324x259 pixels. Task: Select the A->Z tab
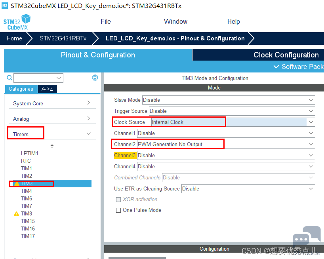coord(47,89)
